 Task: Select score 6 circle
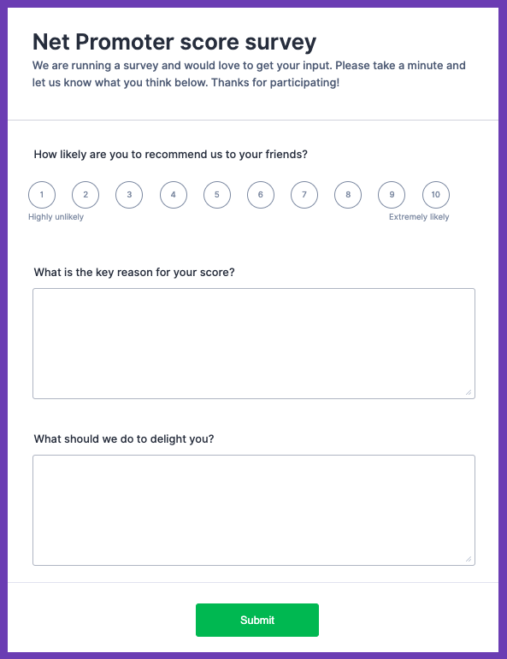point(261,195)
